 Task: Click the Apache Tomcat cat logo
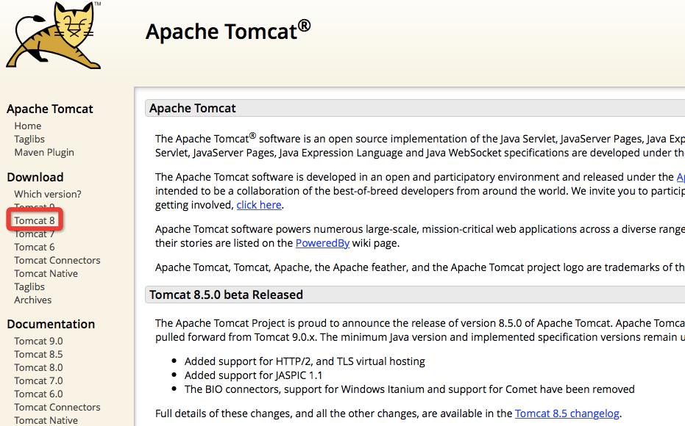[x=54, y=35]
